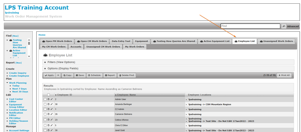Click the Create Employee link in sidebar

click(19, 76)
